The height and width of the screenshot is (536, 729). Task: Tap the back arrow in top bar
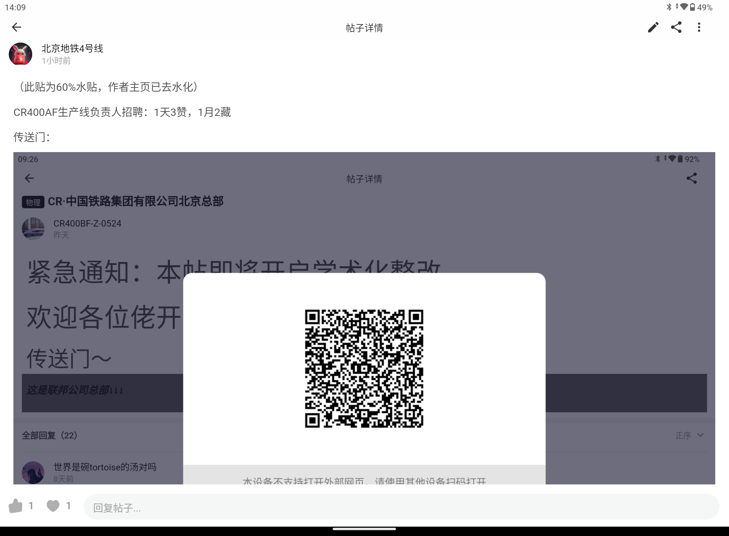point(16,27)
